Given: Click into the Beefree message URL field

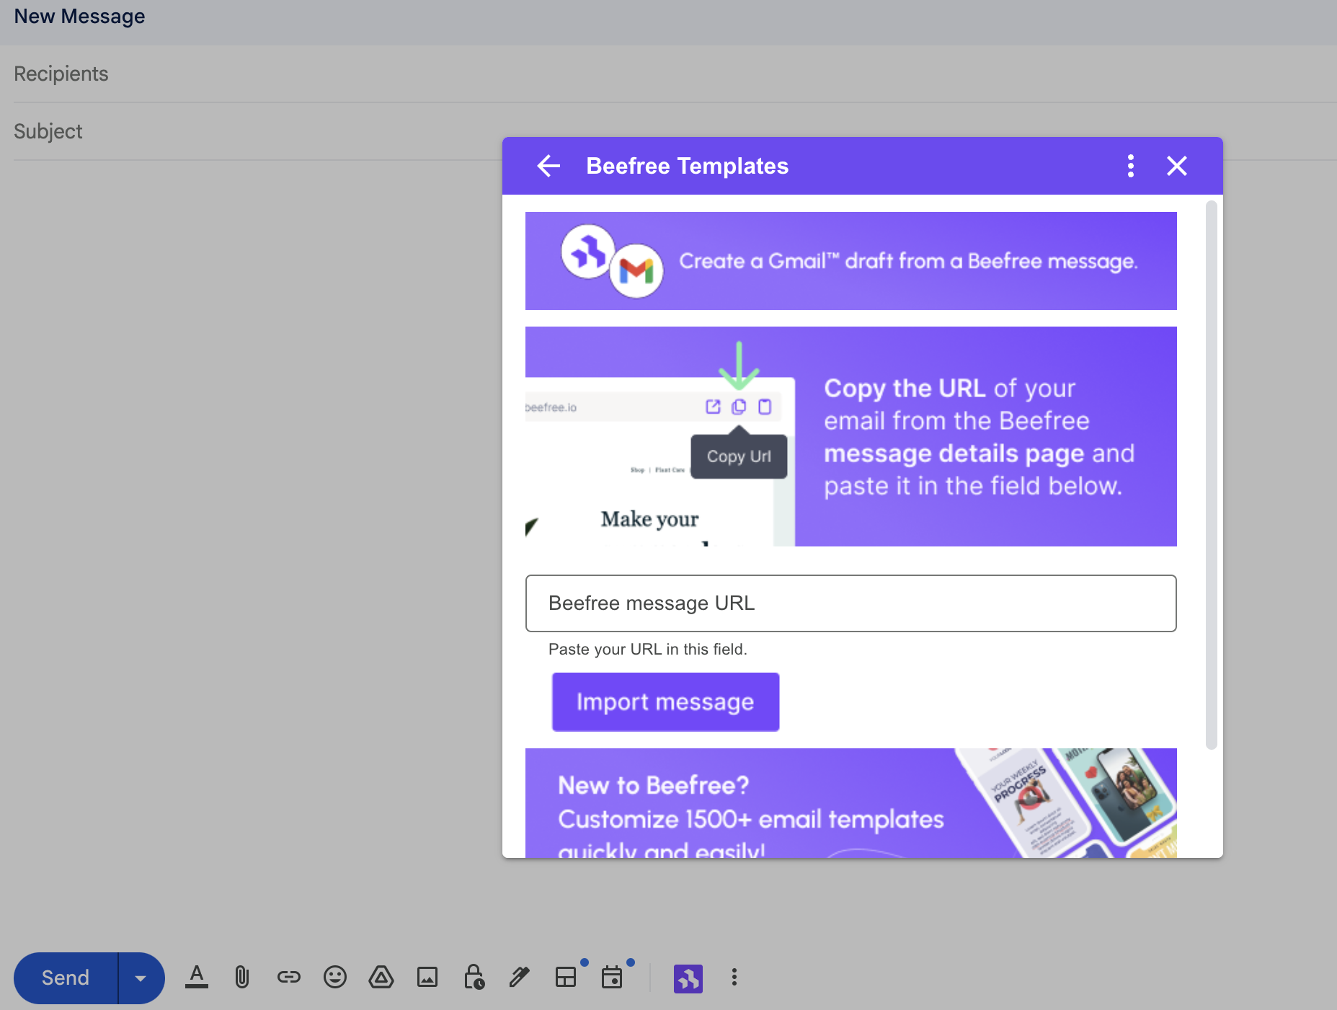Looking at the screenshot, I should 850,603.
